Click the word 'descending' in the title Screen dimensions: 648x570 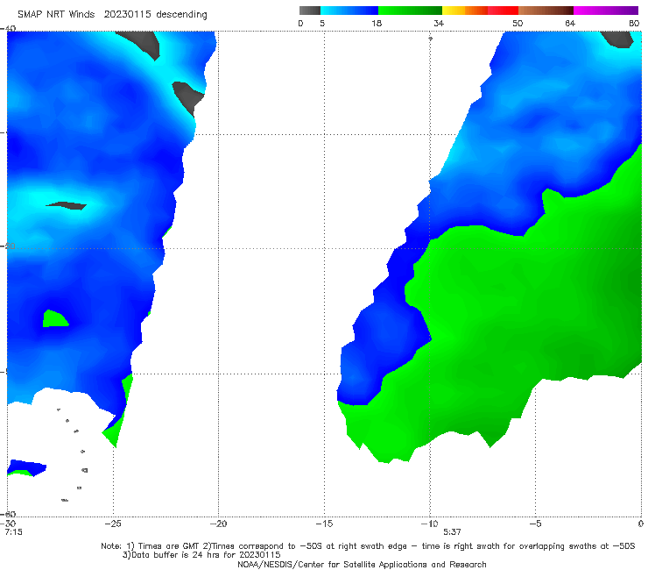click(x=182, y=15)
